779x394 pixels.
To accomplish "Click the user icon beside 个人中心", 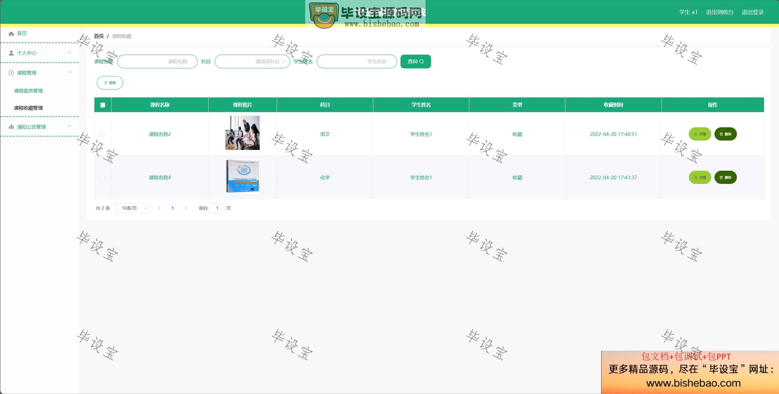I will pos(11,53).
